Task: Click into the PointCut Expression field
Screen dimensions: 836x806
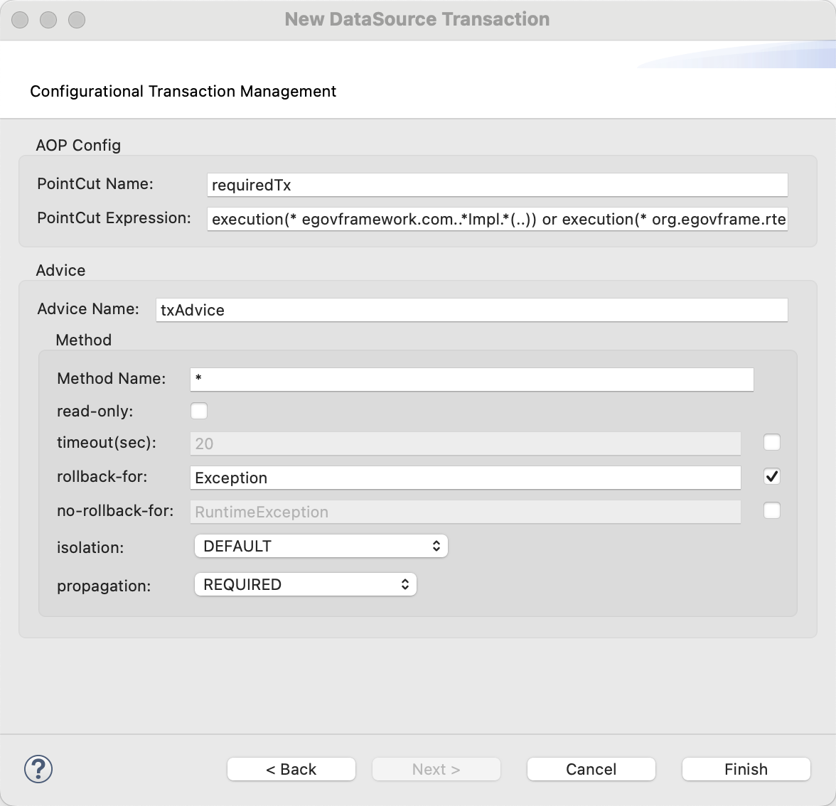Action: pyautogui.click(x=498, y=219)
